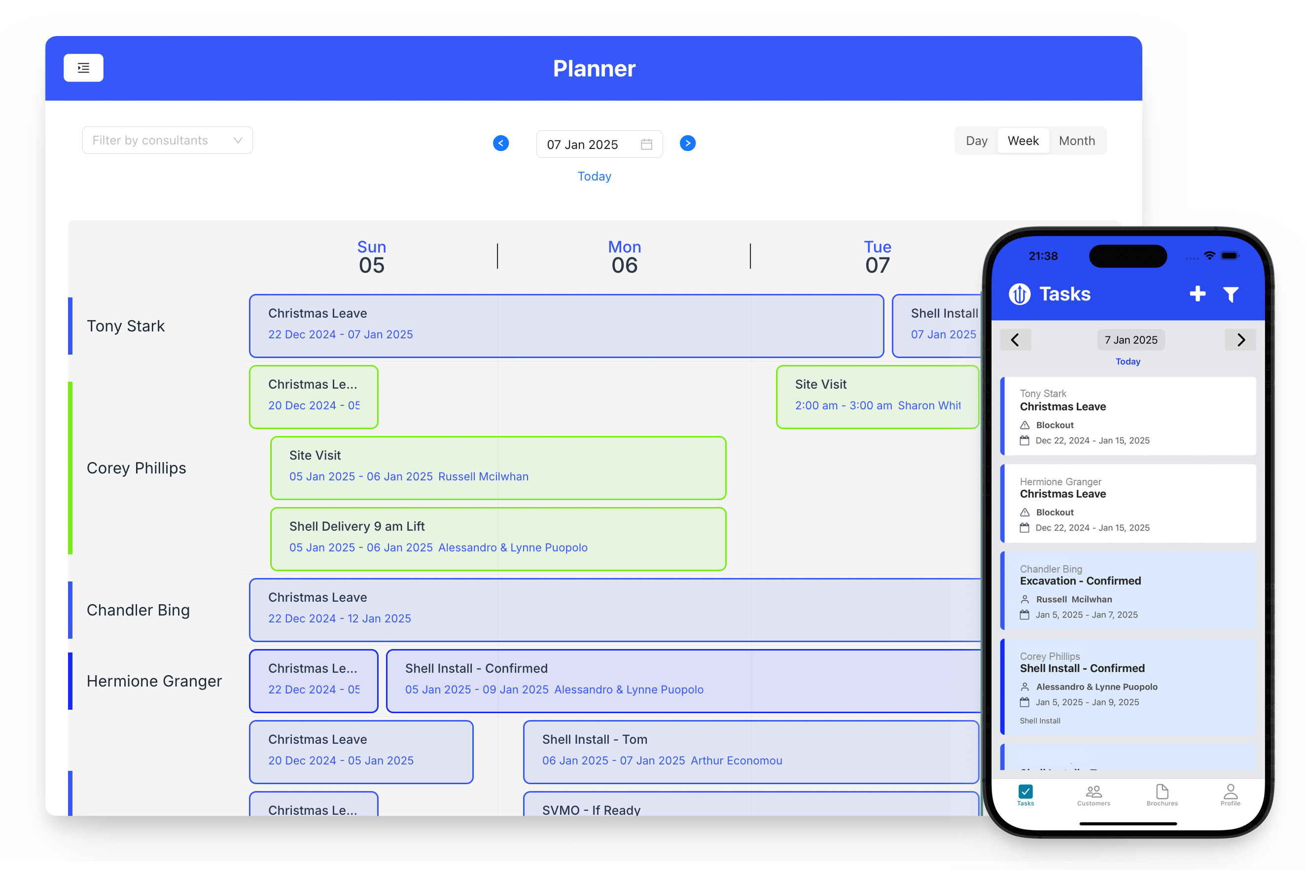This screenshot has width=1306, height=870.
Task: Select the Mon 06 column header
Action: (x=624, y=257)
